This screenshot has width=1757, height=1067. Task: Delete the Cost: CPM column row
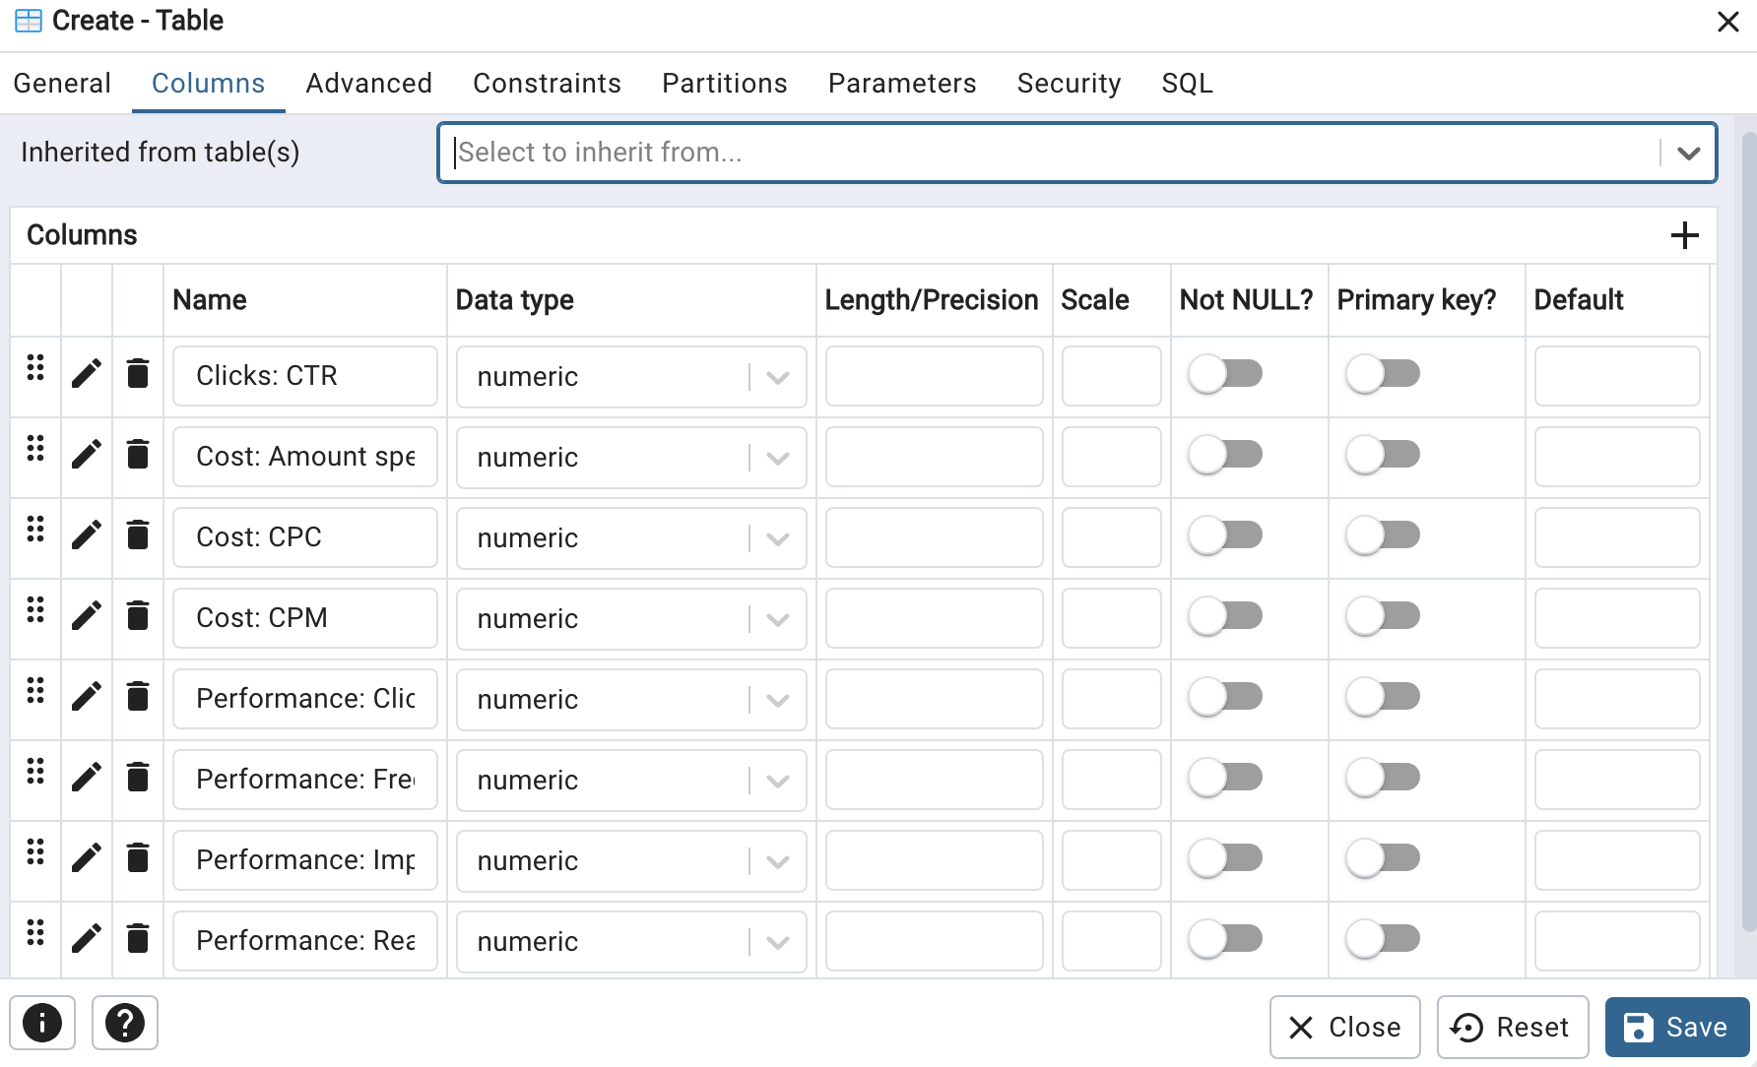tap(138, 616)
